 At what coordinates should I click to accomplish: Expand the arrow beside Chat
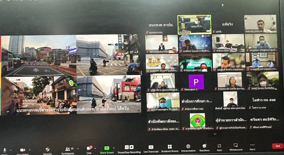click(95, 148)
